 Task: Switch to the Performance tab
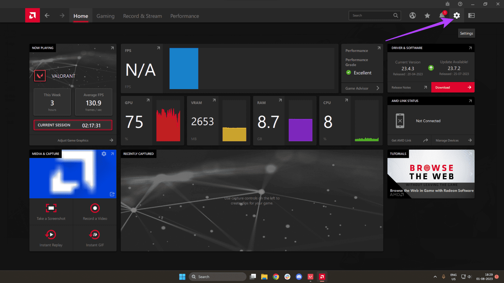point(184,16)
